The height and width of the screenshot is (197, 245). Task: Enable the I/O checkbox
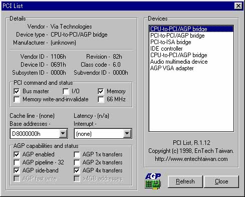(66, 91)
